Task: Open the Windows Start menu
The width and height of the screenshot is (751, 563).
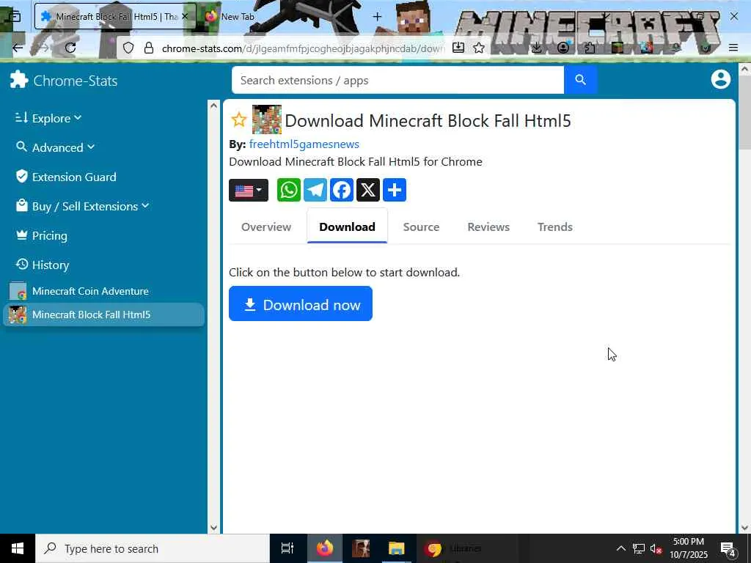Action: [x=18, y=548]
